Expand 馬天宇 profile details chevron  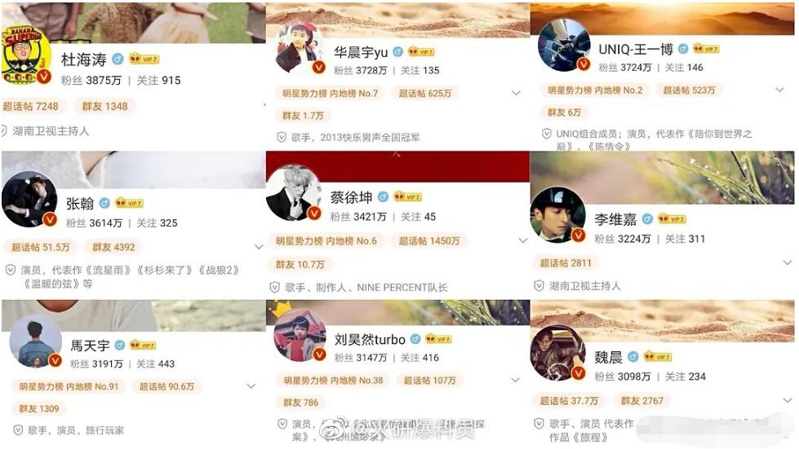[251, 386]
